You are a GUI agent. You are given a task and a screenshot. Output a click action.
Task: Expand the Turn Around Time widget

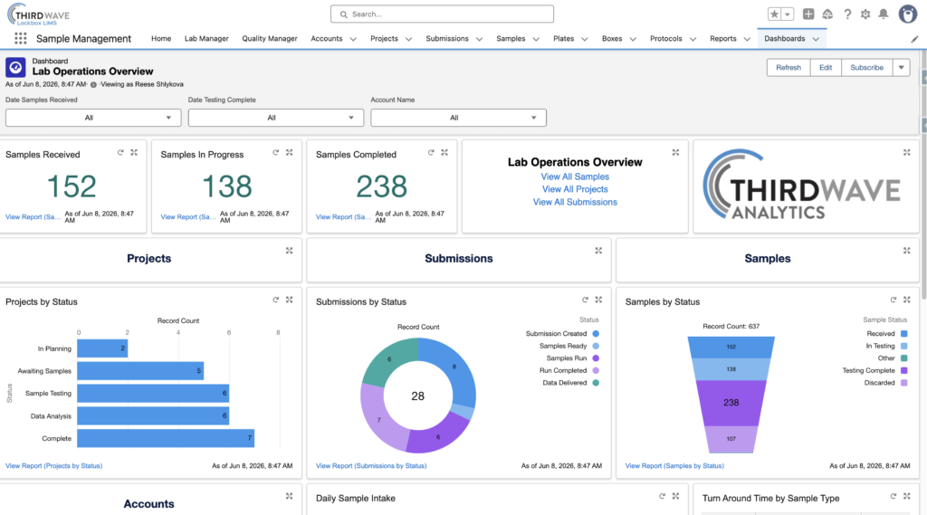[x=907, y=496]
